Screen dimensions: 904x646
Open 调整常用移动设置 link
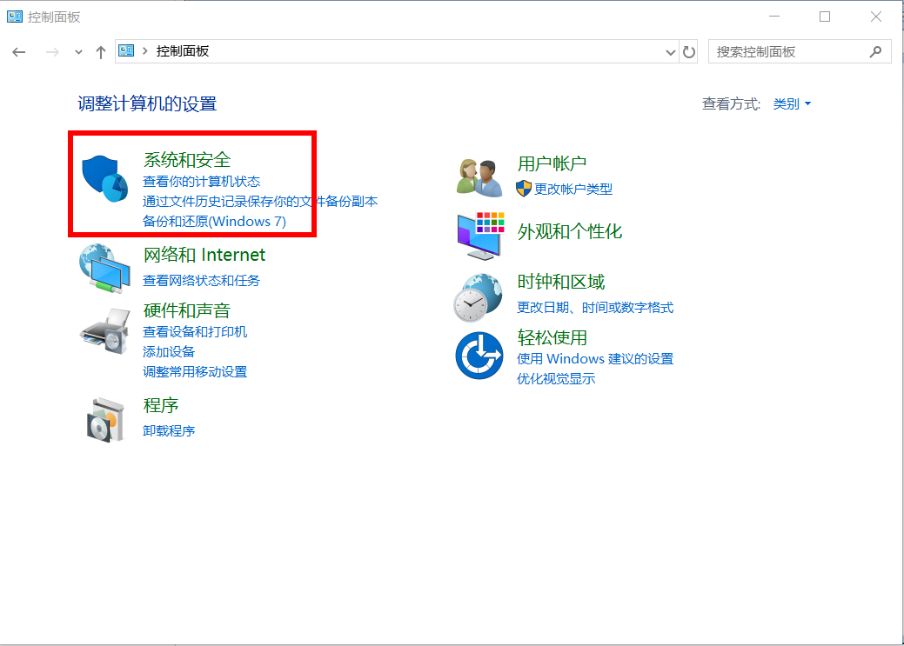click(195, 372)
